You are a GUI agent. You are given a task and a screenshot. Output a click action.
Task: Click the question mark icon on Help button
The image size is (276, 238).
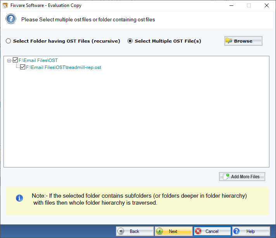[x=237, y=231]
